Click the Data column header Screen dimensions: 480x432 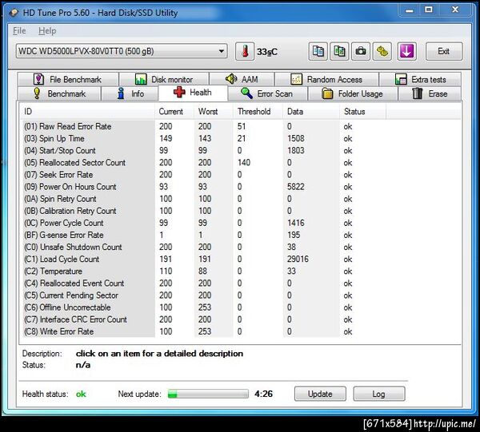[311, 112]
